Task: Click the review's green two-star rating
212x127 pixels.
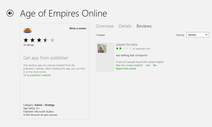Action: point(124,48)
